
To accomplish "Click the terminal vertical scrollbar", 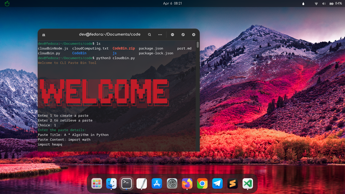I will pos(198,45).
